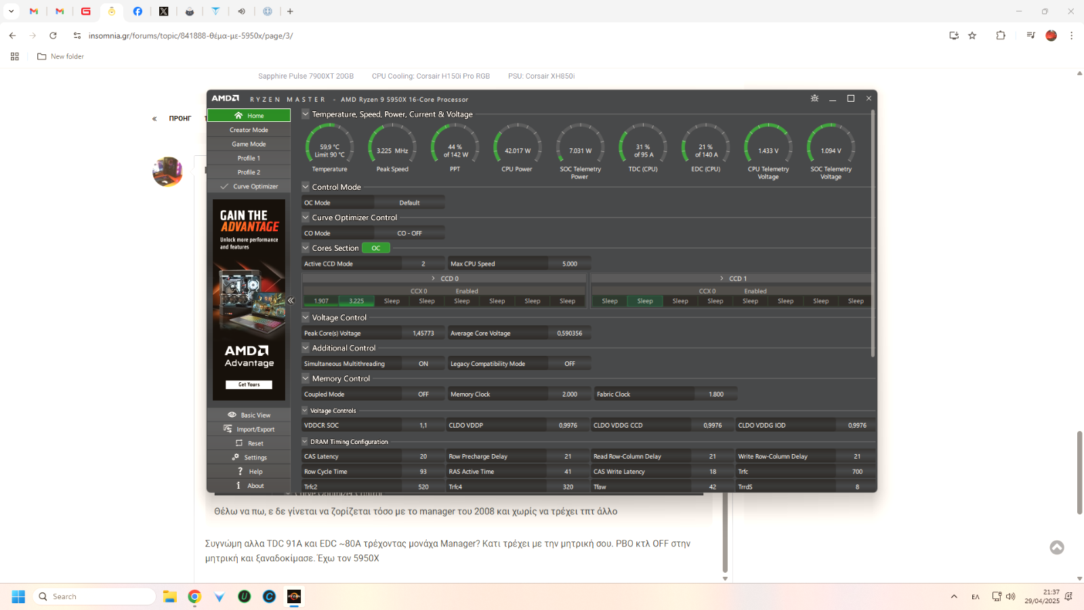Click the OC Mode Default value
This screenshot has height=610, width=1084.
pyautogui.click(x=409, y=203)
